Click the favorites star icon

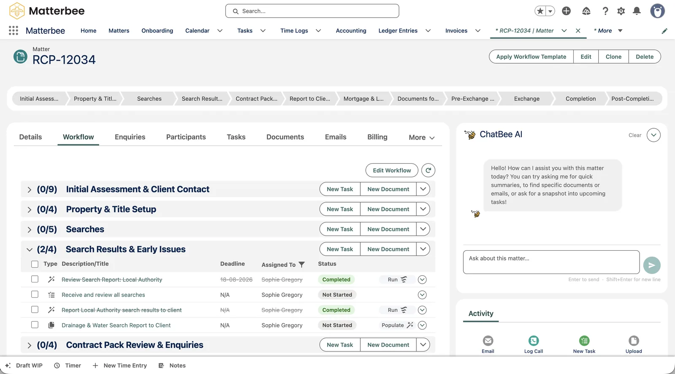click(540, 11)
